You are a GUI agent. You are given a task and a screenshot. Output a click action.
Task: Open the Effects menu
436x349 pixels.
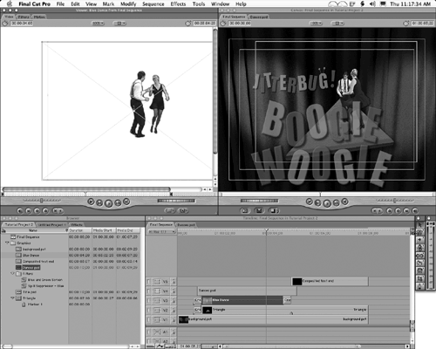point(178,4)
